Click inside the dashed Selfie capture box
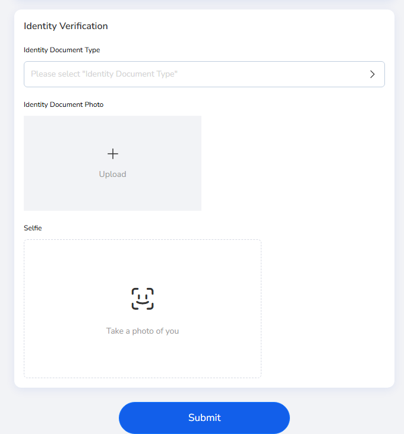The image size is (404, 434). pos(143,309)
